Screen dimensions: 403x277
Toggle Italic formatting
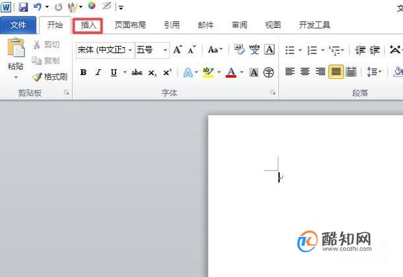[98, 72]
